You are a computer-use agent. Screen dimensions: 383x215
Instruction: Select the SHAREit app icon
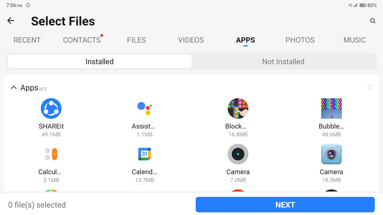click(x=51, y=108)
